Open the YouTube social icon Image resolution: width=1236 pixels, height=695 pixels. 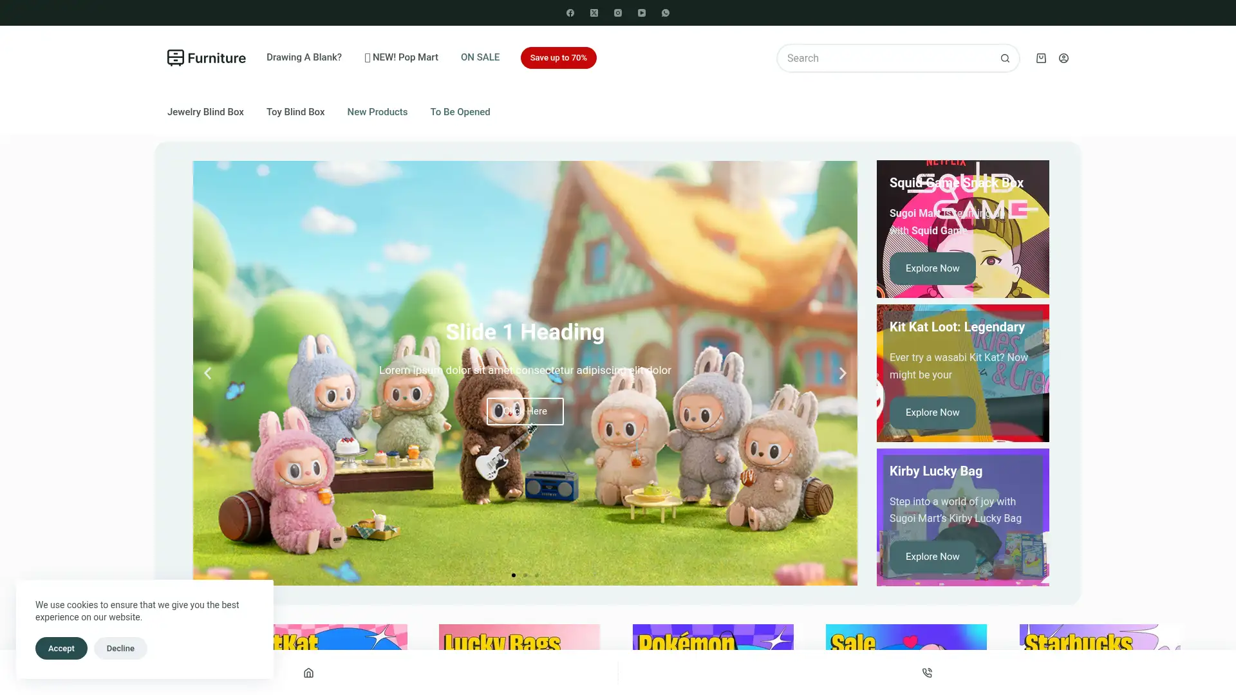pos(641,12)
